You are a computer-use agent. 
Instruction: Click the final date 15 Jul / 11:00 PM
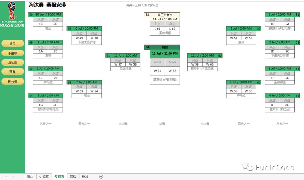point(165,53)
